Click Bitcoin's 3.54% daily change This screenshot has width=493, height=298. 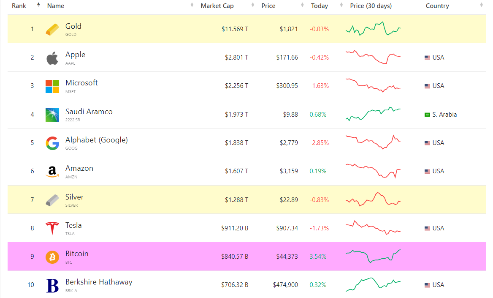(x=318, y=257)
